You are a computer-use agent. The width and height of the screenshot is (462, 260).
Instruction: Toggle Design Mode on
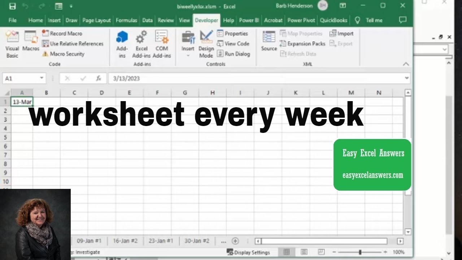(206, 44)
